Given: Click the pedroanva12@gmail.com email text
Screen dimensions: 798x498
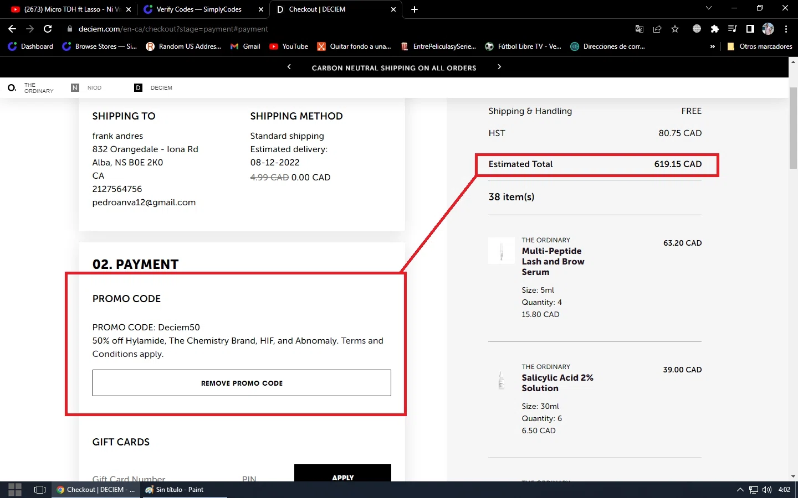Looking at the screenshot, I should click(144, 203).
